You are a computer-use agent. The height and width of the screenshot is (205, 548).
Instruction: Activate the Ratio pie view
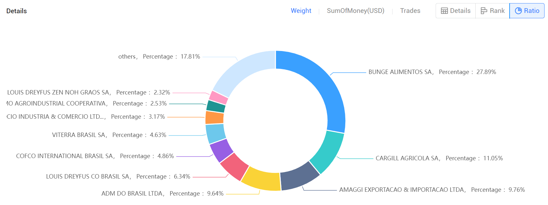point(527,11)
